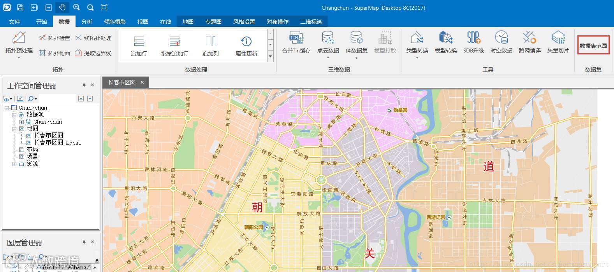The width and height of the screenshot is (614, 272).
Task: Switch to the 分析 ribbon tab
Action: click(x=87, y=22)
